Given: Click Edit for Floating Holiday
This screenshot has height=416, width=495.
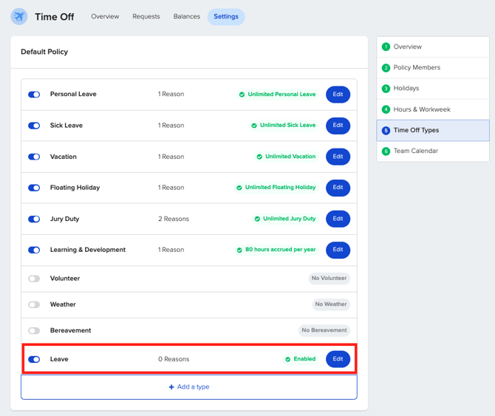Looking at the screenshot, I should (338, 188).
